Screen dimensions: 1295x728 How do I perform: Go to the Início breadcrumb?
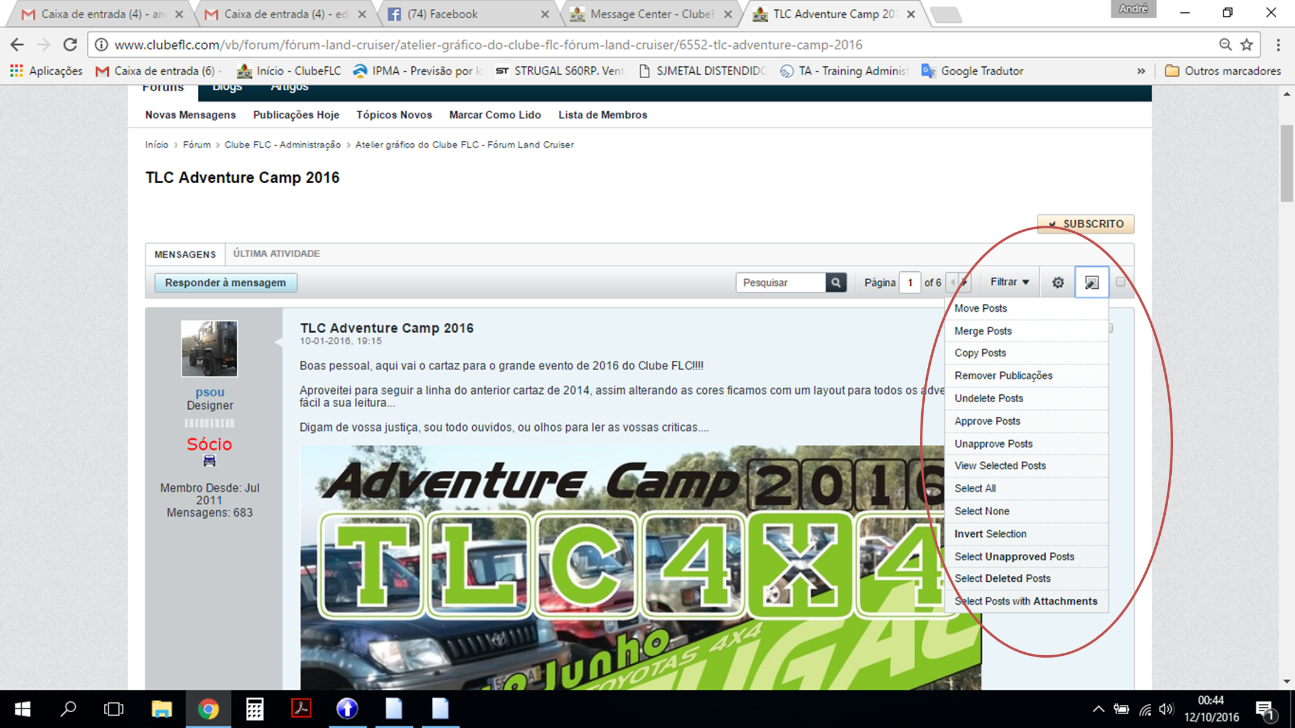(x=157, y=144)
